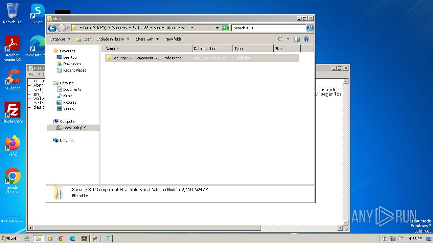This screenshot has width=433, height=243.
Task: Refresh the skus folder view
Action: (226, 28)
